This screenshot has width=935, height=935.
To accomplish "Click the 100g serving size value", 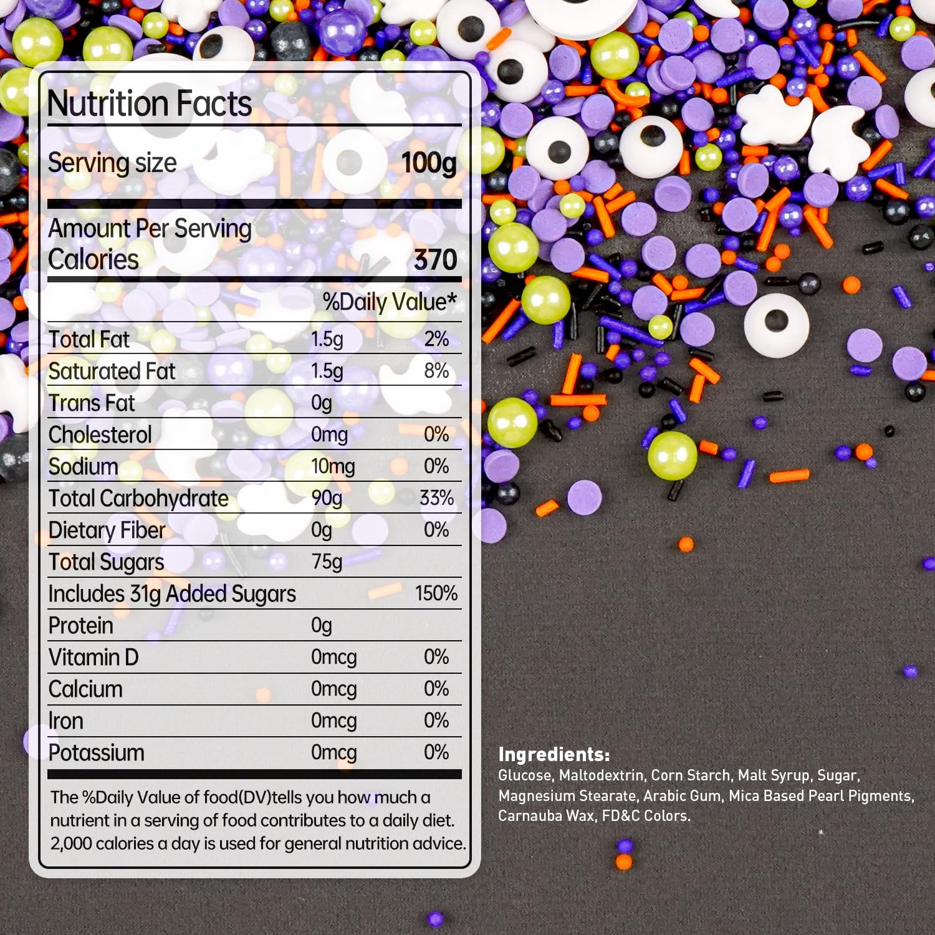I will (429, 163).
